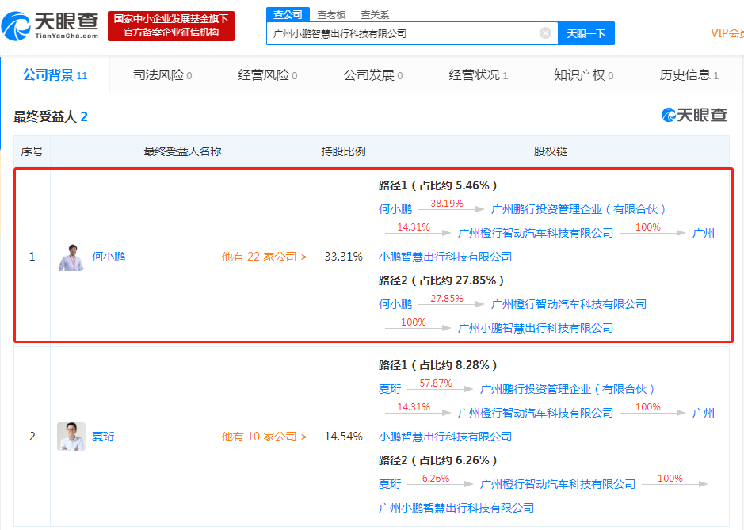Open the 司法风险 tab
The width and height of the screenshot is (744, 530).
click(162, 75)
